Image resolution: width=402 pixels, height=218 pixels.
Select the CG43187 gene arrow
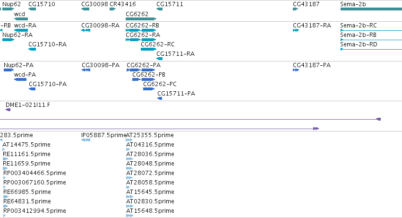pyautogui.click(x=295, y=9)
